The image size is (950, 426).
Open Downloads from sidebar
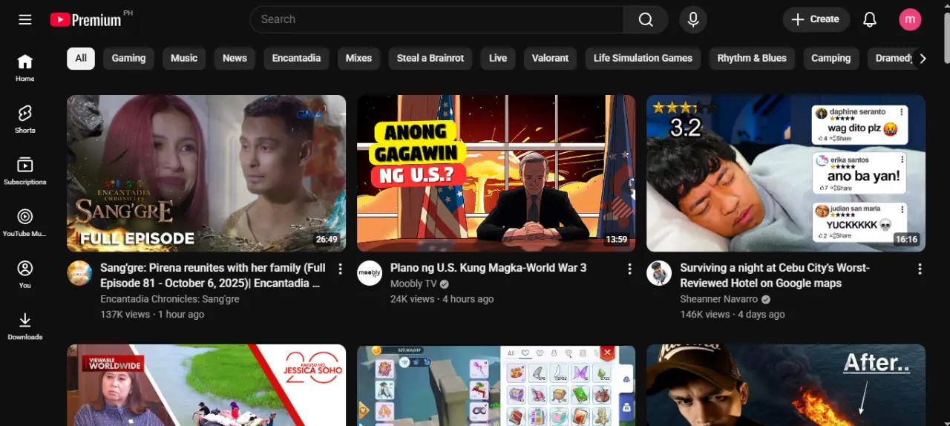tap(25, 326)
